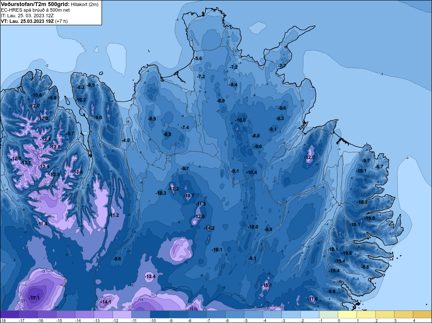Click the legend scale label 0
This screenshot has width=432, height=323.
coord(339,320)
